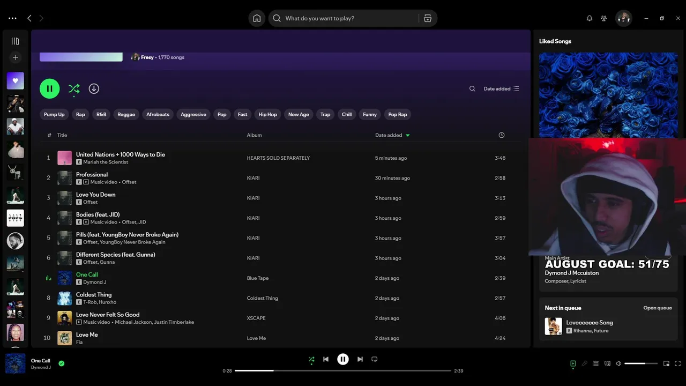Filter by Rap tag
This screenshot has height=386, width=686.
80,114
